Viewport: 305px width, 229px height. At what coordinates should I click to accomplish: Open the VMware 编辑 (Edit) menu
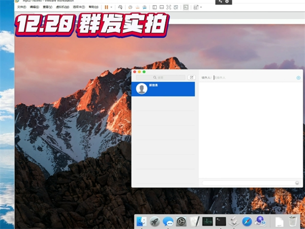point(34,7)
